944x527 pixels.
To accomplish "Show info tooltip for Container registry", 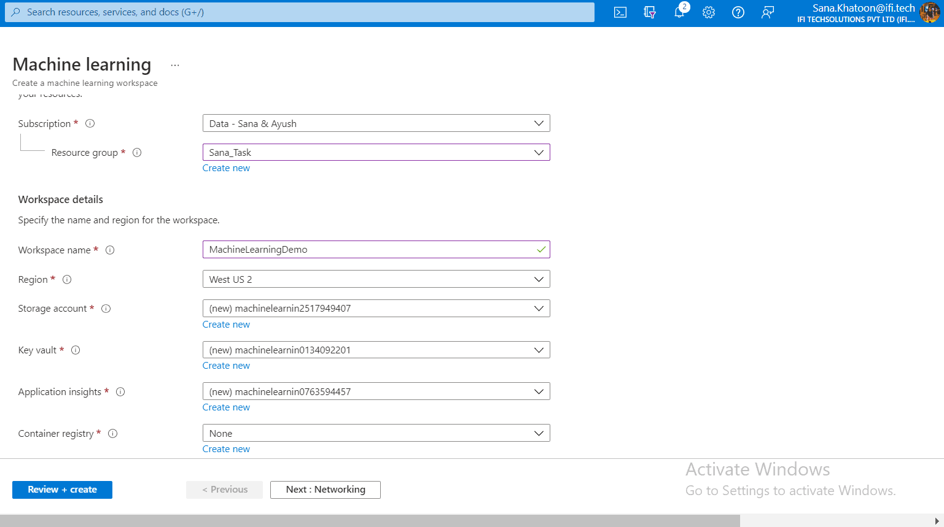I will point(113,434).
